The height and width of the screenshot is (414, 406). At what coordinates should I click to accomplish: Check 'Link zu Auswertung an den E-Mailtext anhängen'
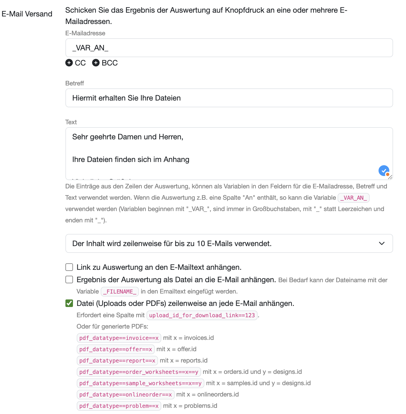(x=69, y=267)
